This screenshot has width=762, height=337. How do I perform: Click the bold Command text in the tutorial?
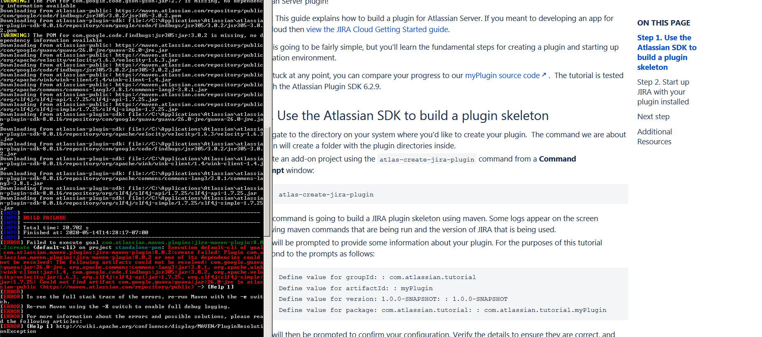pyautogui.click(x=557, y=159)
